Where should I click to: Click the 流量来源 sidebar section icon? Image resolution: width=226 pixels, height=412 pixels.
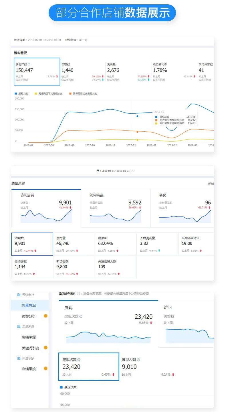point(19,326)
